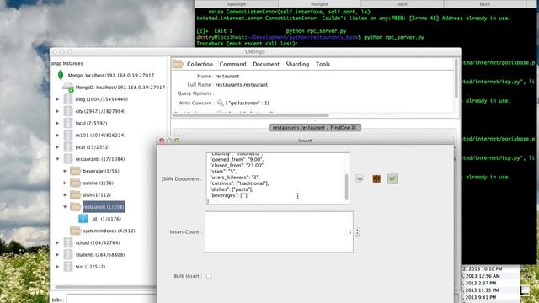Click the local database icon

[68, 123]
